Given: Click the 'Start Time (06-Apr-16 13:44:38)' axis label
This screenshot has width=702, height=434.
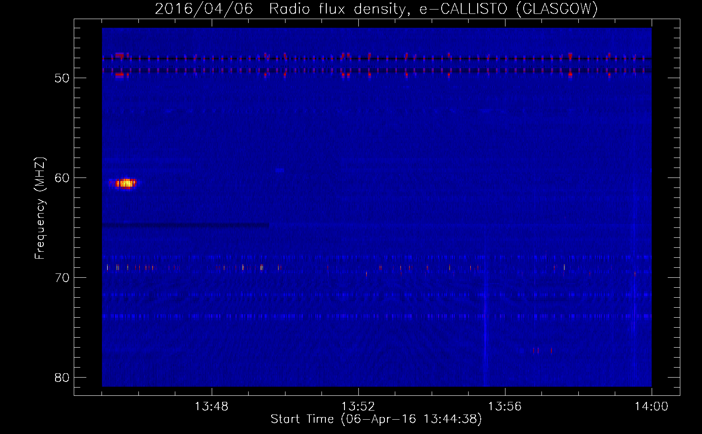Looking at the screenshot, I should tap(376, 419).
